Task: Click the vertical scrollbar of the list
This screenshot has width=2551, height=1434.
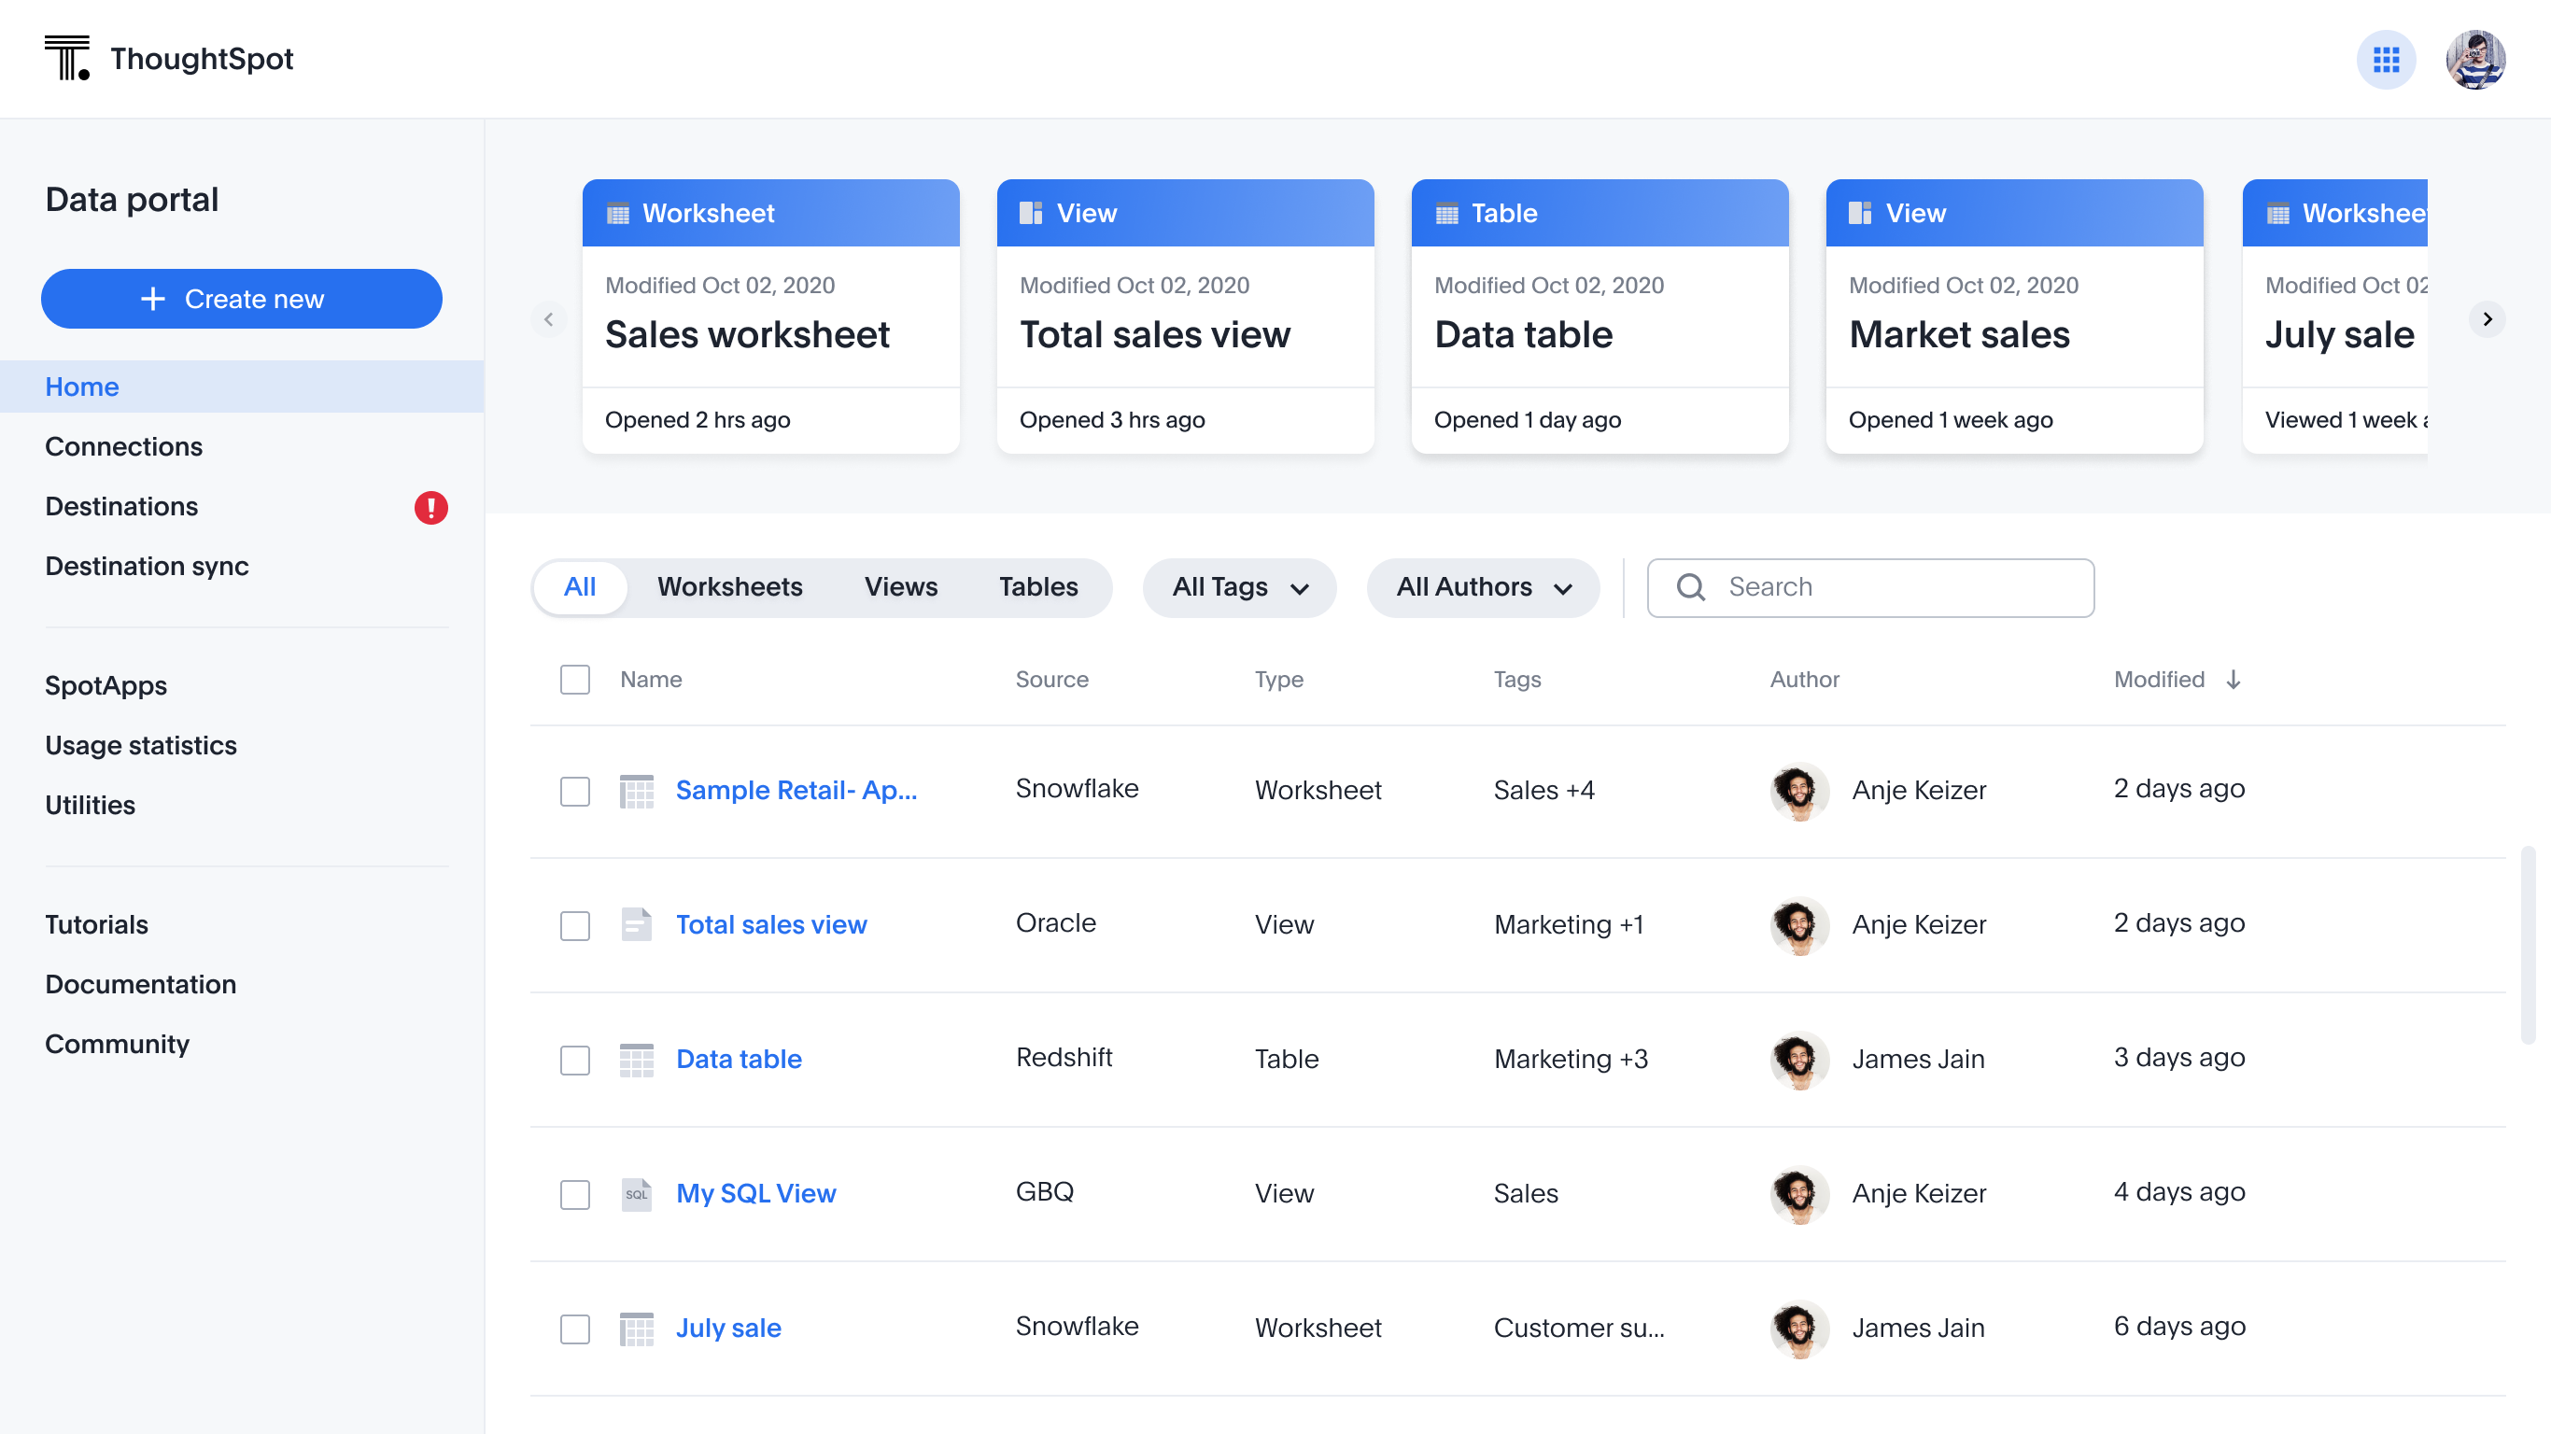Action: pos(2528,945)
